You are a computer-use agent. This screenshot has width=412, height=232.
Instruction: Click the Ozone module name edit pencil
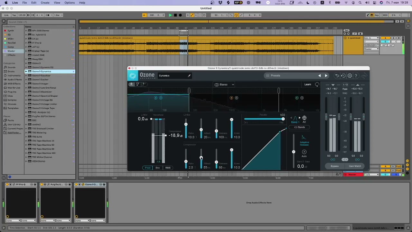[x=189, y=76]
